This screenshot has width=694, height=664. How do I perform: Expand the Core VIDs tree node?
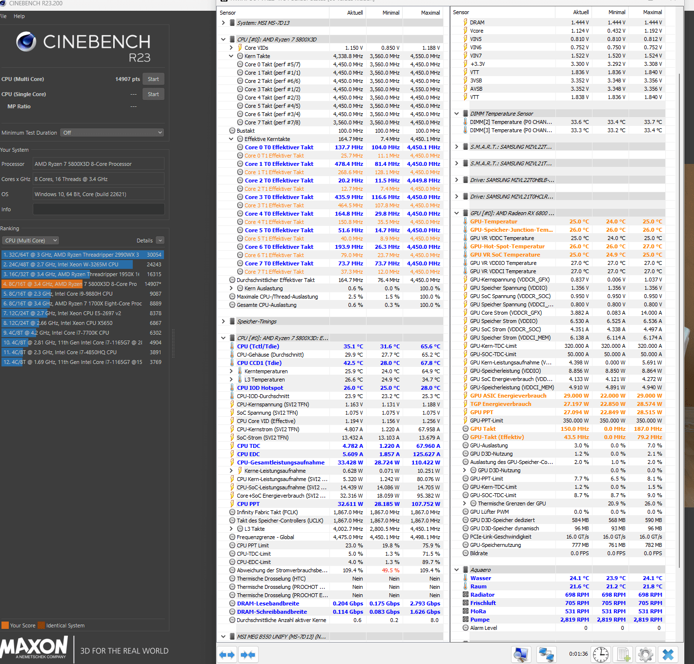(231, 48)
